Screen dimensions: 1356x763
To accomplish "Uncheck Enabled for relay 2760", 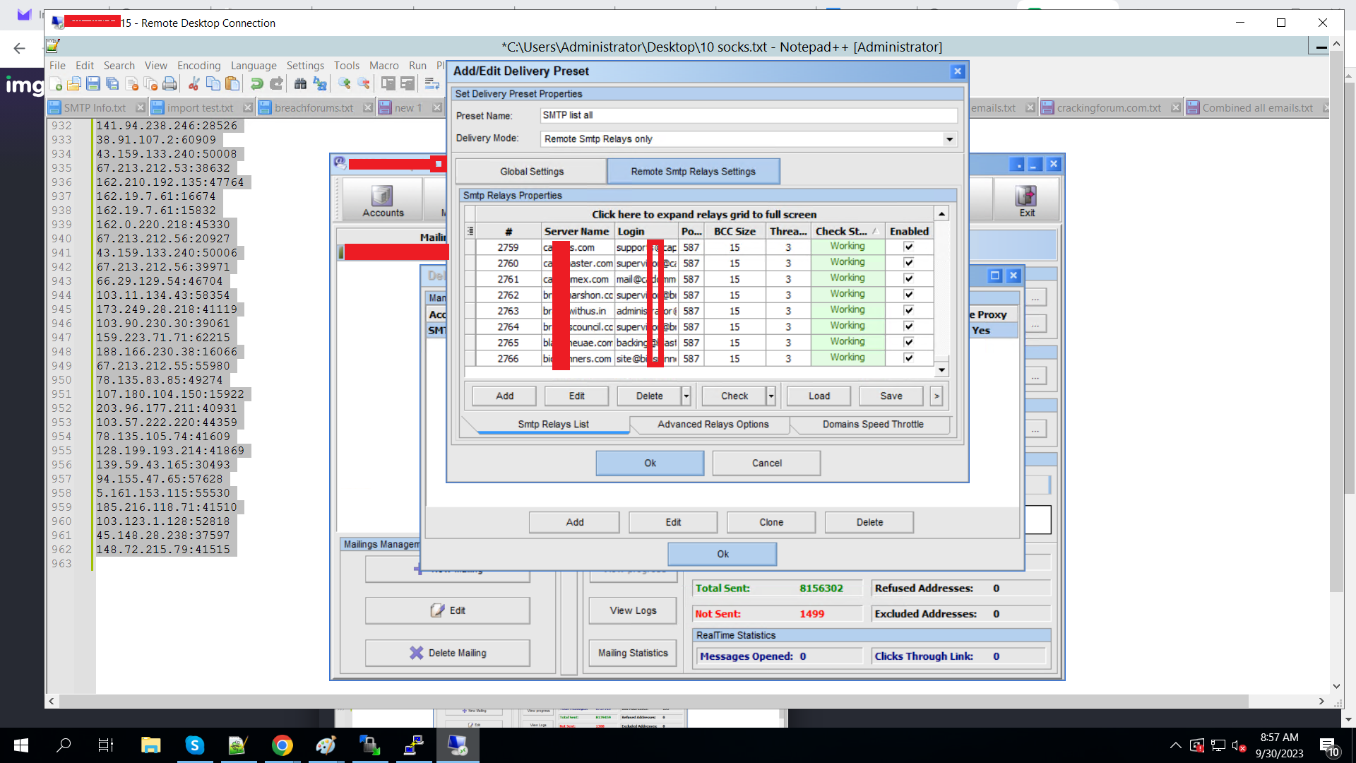I will [909, 263].
